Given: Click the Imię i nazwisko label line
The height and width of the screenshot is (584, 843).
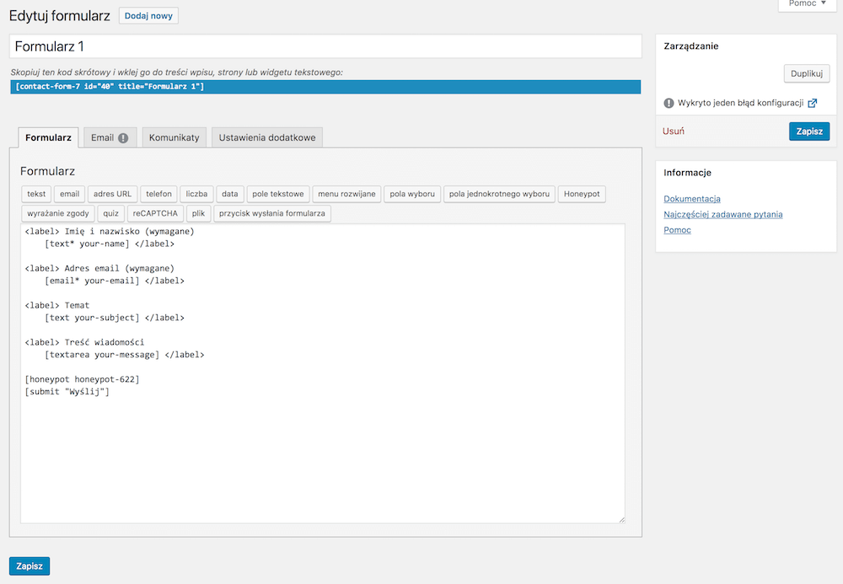Looking at the screenshot, I should (110, 231).
